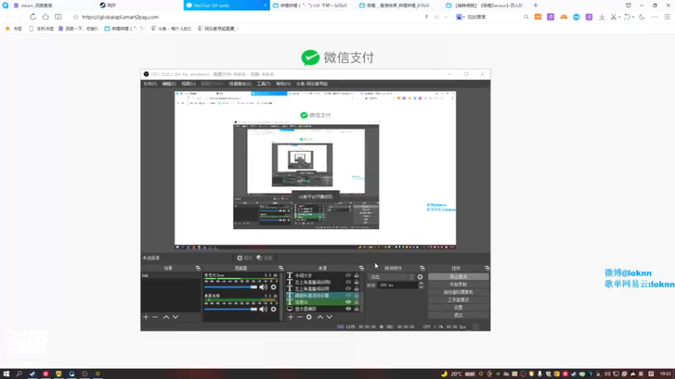Adjust the 麦克风/Aux volume slider

pyautogui.click(x=230, y=287)
